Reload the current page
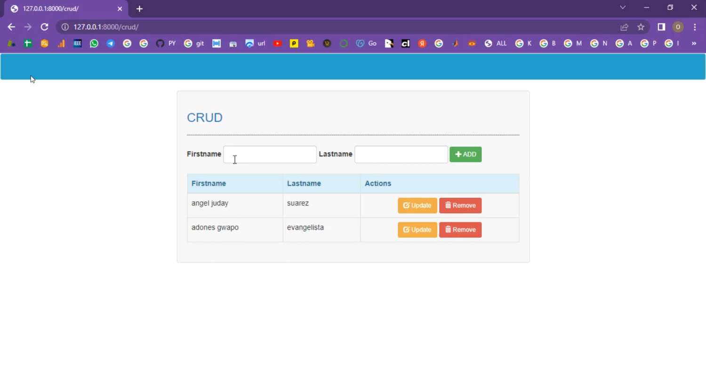Screen dimensions: 706x376 tap(44, 27)
